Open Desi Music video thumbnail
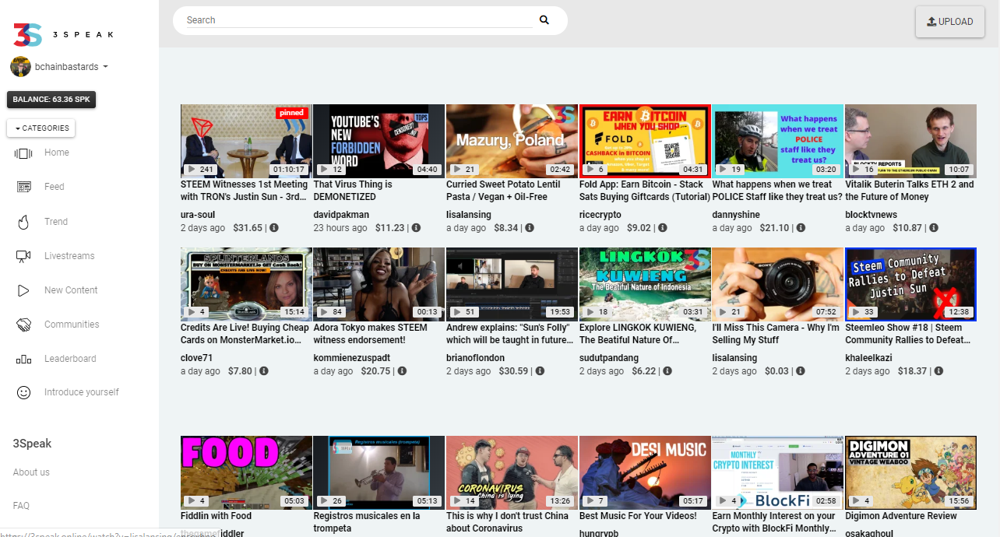Screen dimensions: 1000x537 pyautogui.click(x=645, y=472)
